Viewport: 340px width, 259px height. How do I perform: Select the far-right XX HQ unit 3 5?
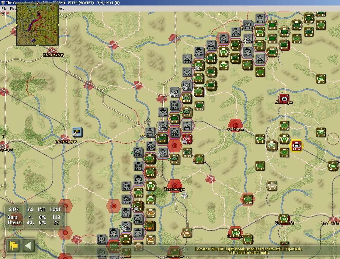point(321,79)
